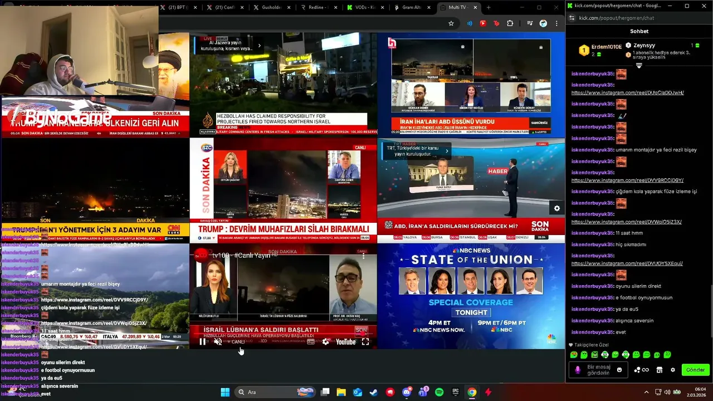The image size is (713, 401).
Task: Open the Windows Start menu
Action: pyautogui.click(x=225, y=392)
